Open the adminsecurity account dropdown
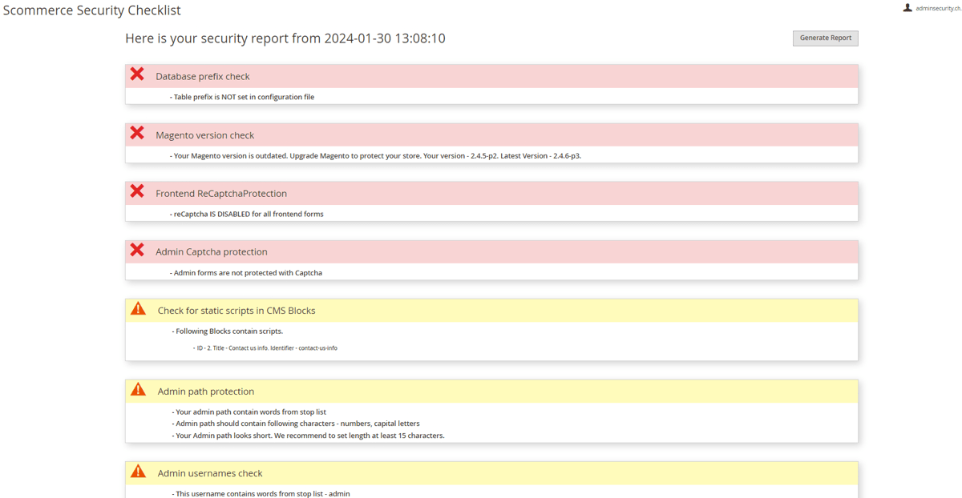 937,8
